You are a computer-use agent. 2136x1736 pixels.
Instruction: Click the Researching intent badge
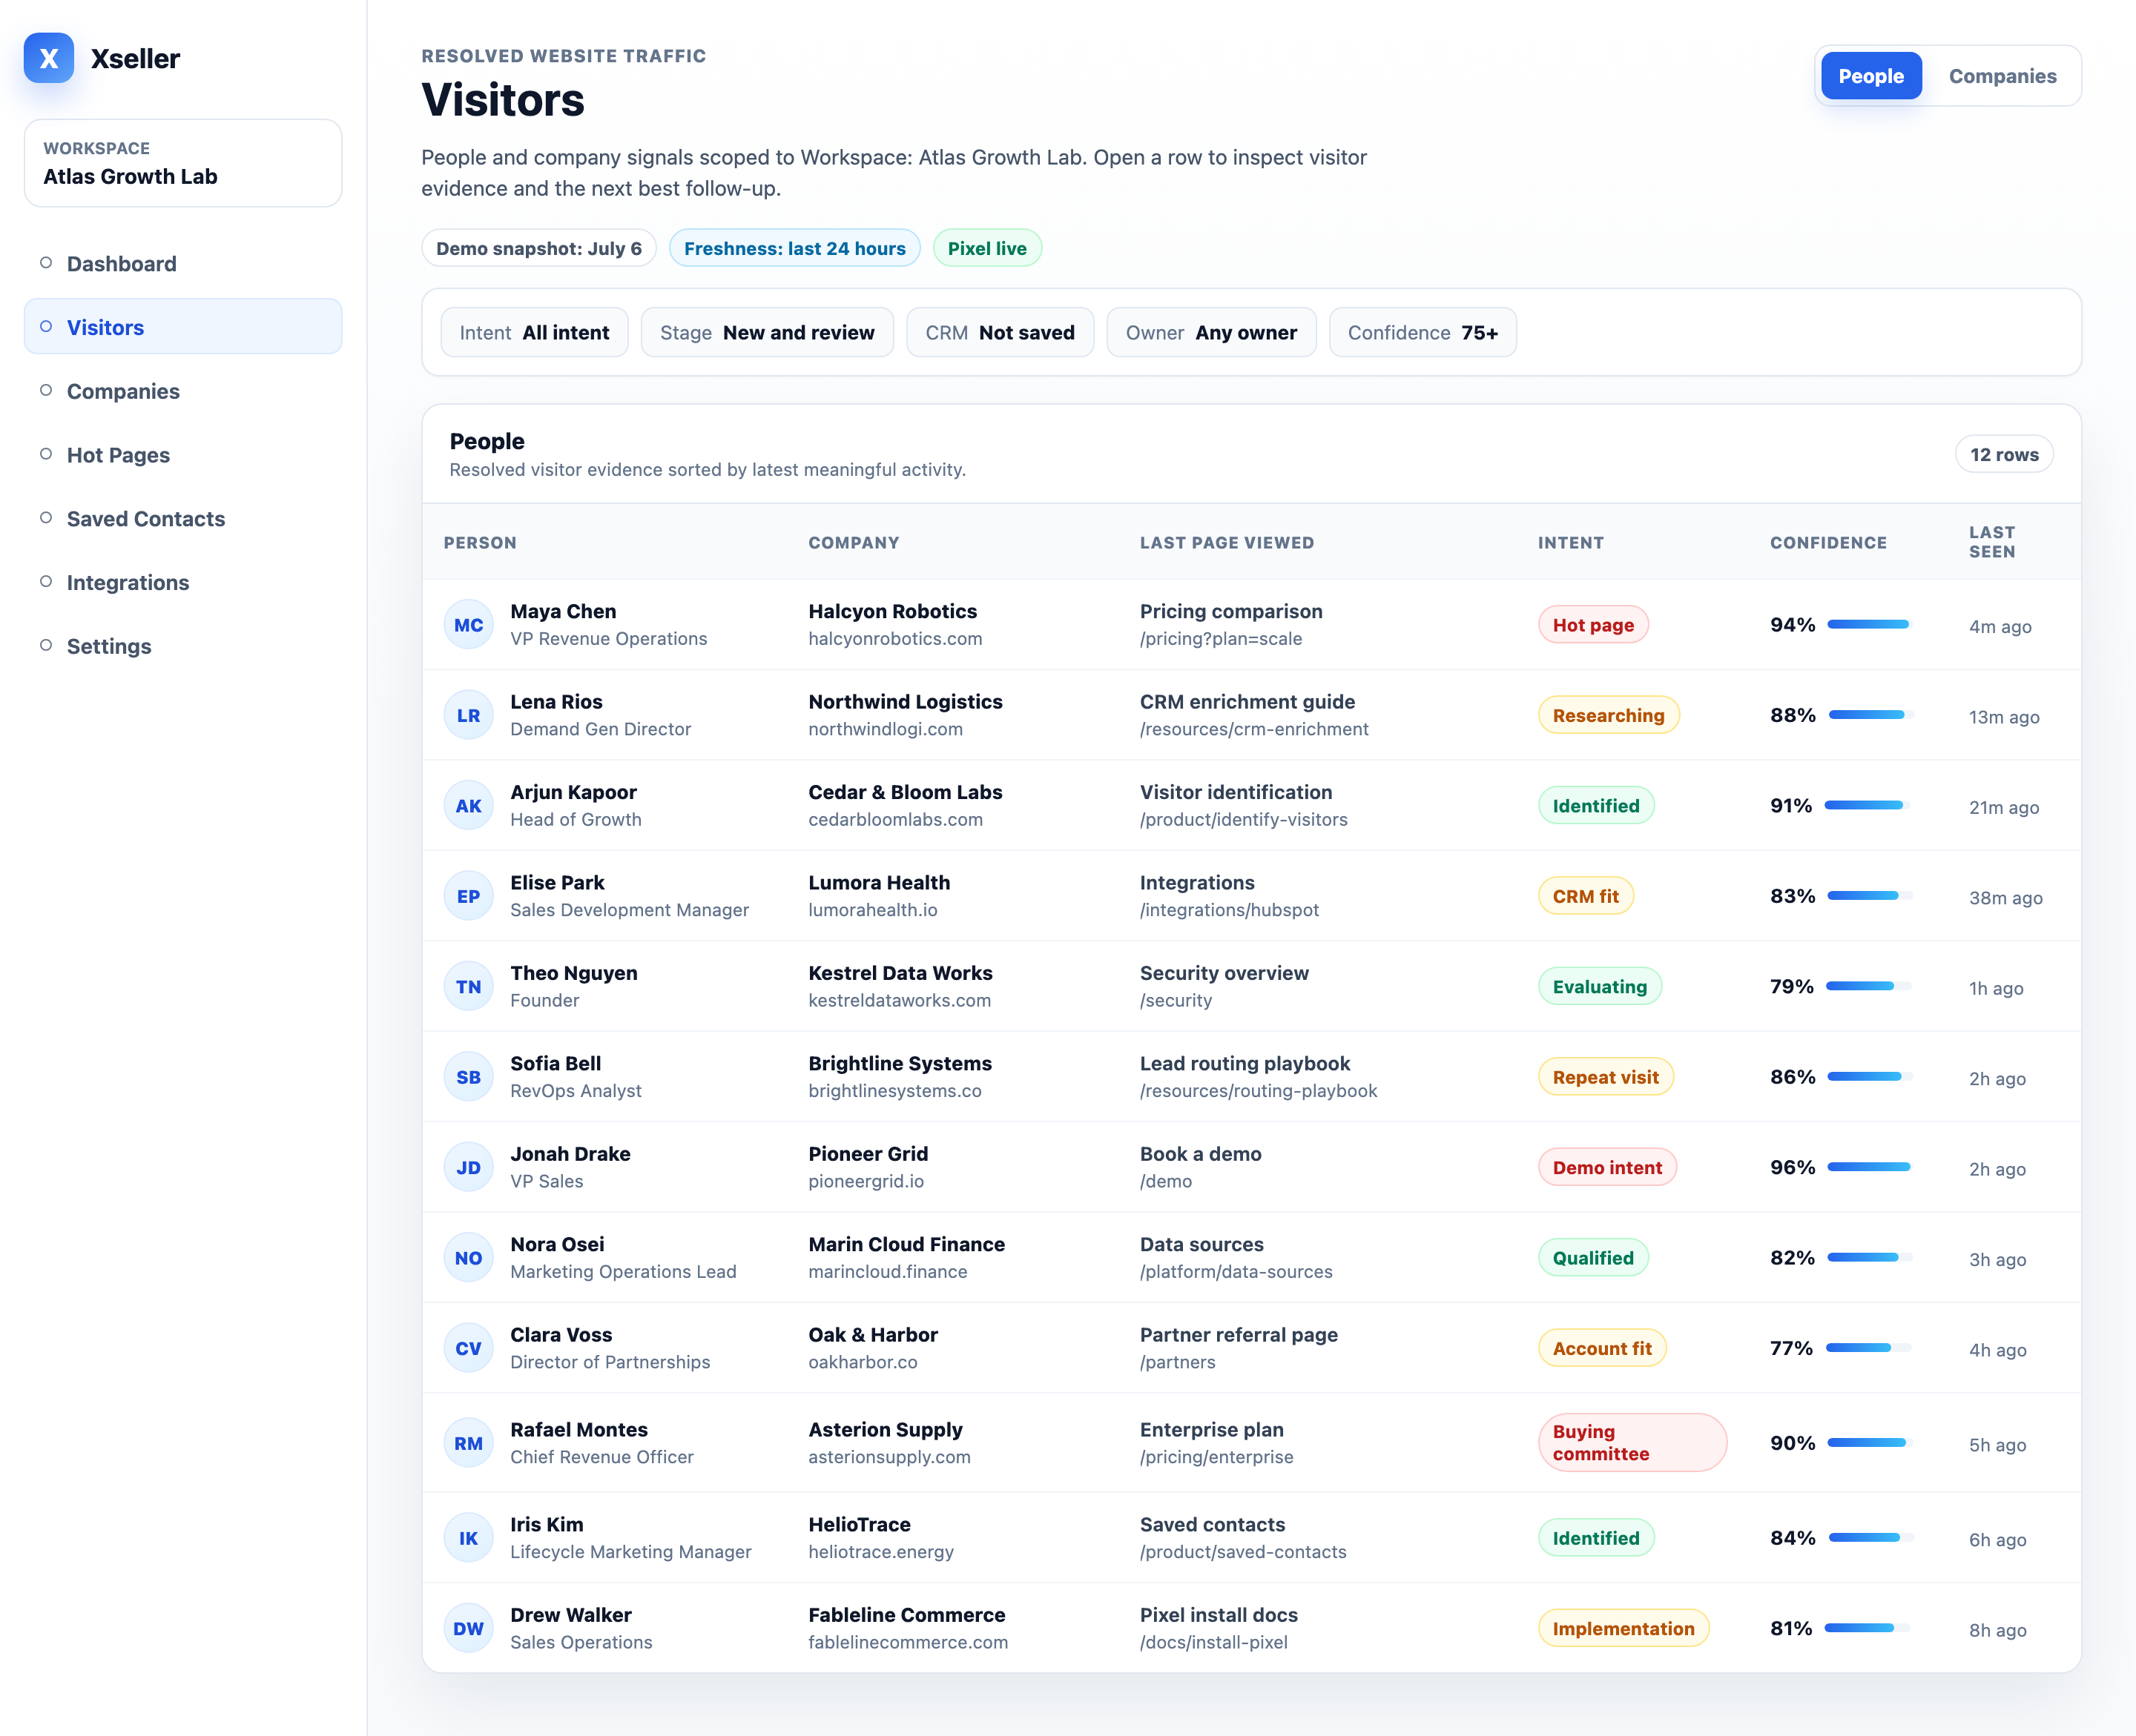[x=1608, y=715]
